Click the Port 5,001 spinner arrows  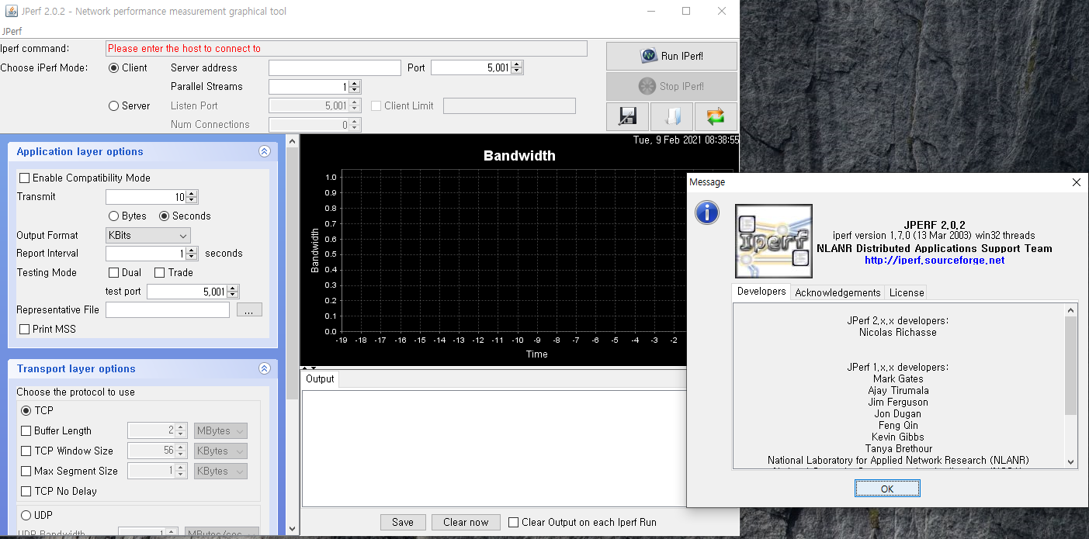pos(517,67)
